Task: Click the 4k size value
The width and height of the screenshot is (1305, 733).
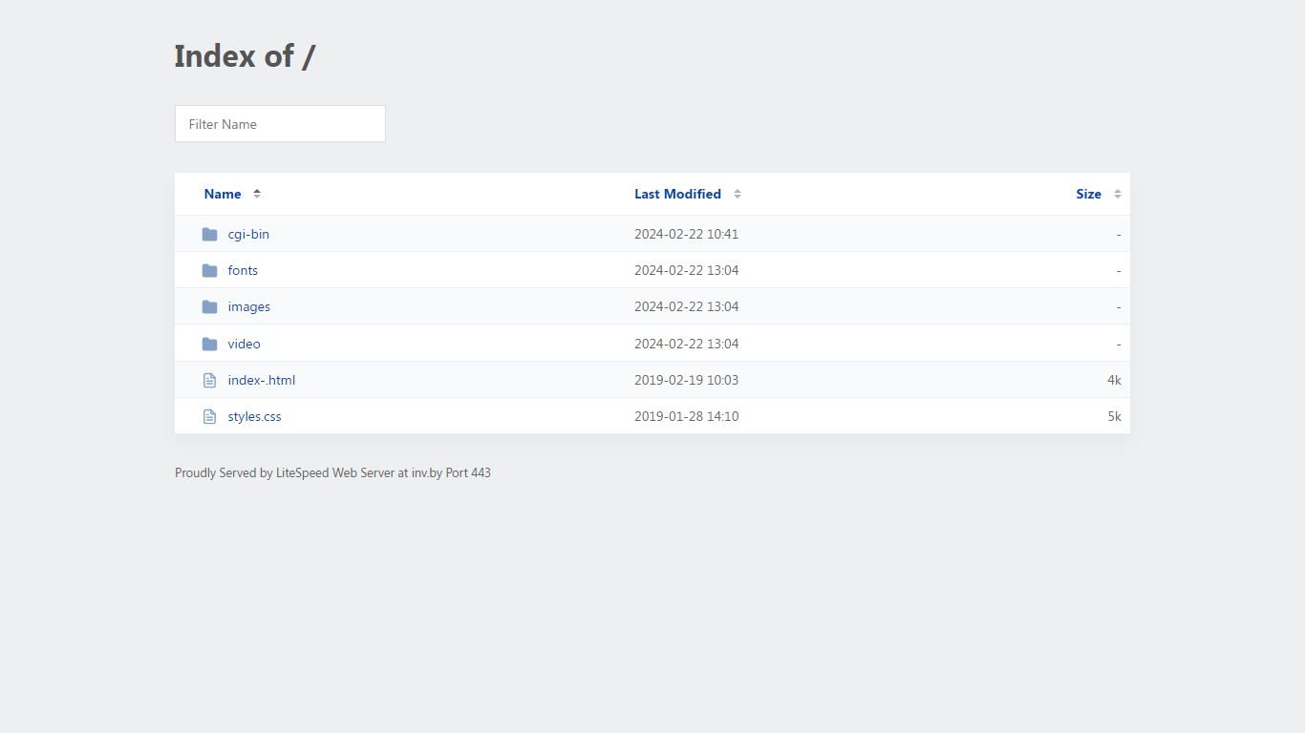Action: (1114, 380)
